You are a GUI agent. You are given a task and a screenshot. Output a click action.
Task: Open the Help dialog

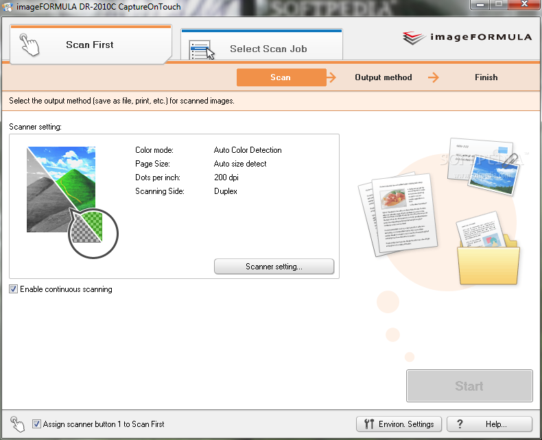[x=489, y=424]
